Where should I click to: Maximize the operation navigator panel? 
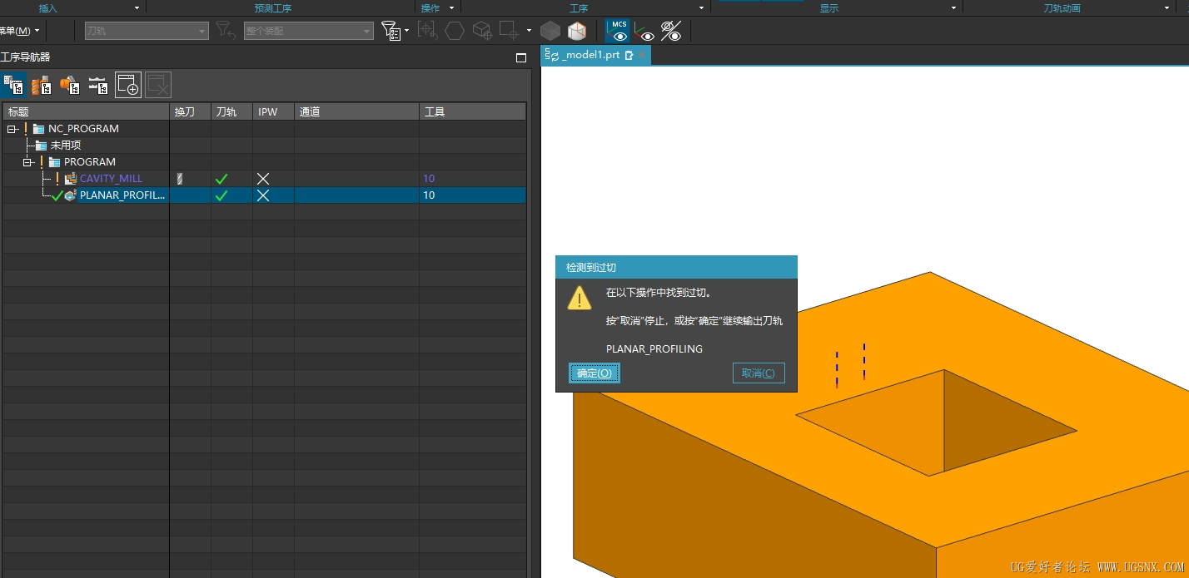pos(521,57)
